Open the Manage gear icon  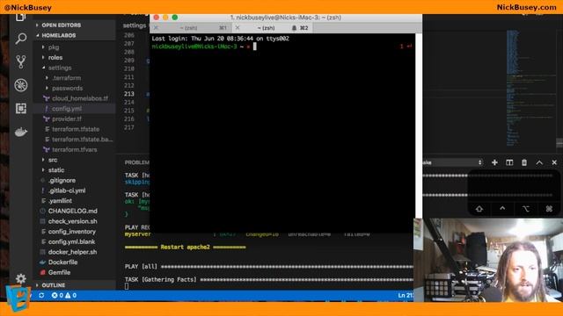21,278
